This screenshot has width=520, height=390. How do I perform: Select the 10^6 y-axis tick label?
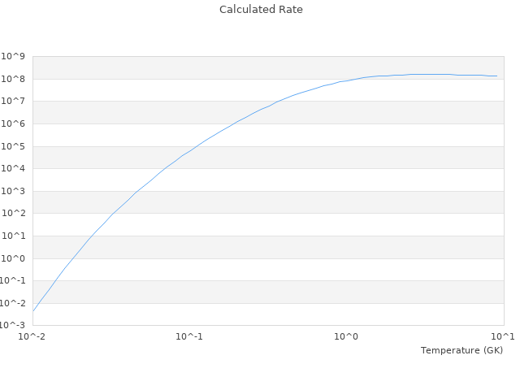click(x=14, y=124)
